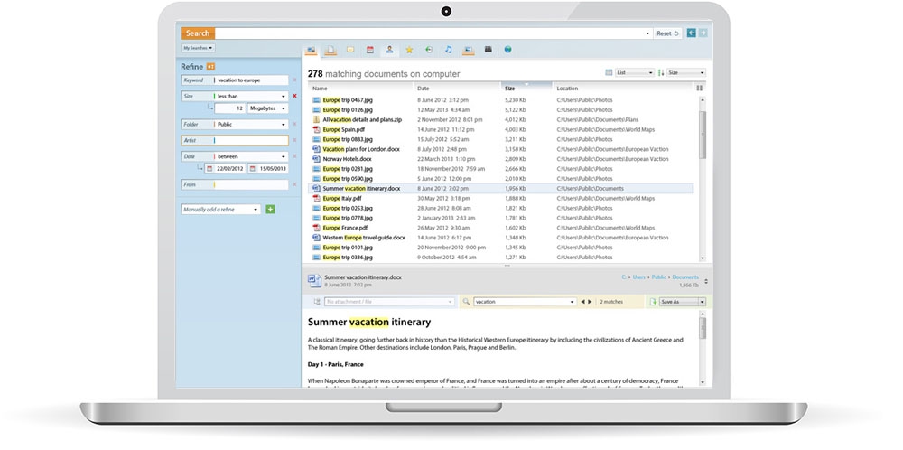Select the history clock category icon

429,50
